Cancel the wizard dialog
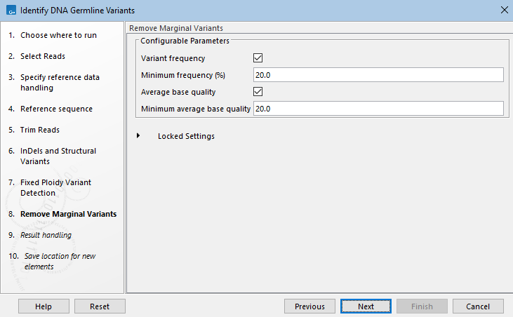513x317 pixels. tap(478, 306)
